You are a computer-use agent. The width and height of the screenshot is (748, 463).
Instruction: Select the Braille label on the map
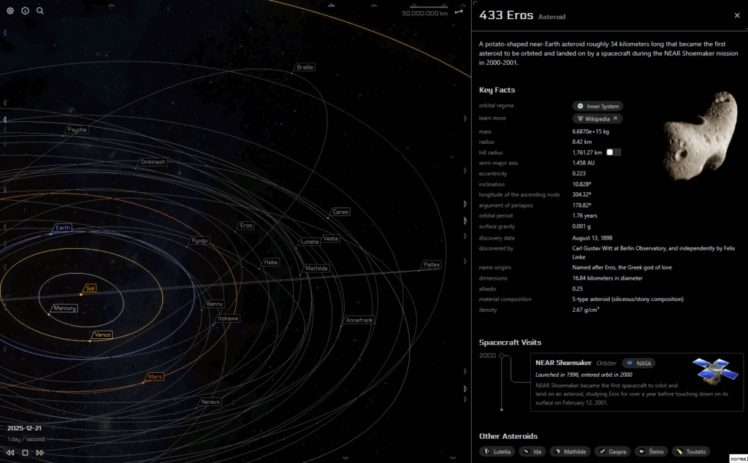pos(305,67)
